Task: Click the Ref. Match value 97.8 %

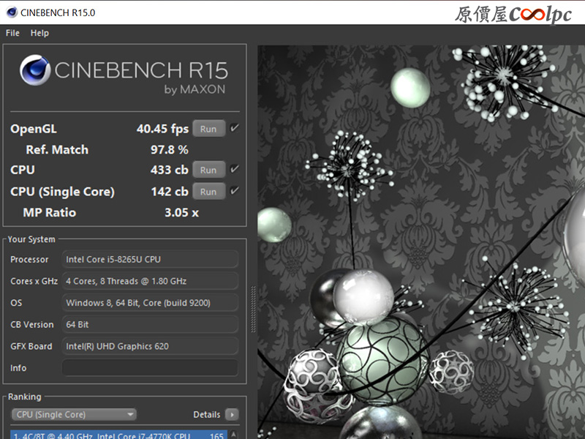Action: point(170,150)
